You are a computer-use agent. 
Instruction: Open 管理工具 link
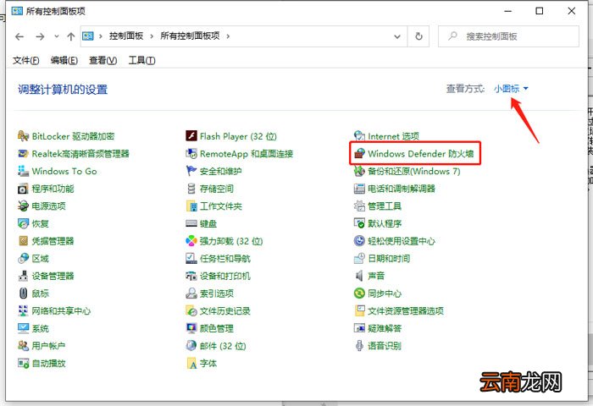pyautogui.click(x=385, y=206)
